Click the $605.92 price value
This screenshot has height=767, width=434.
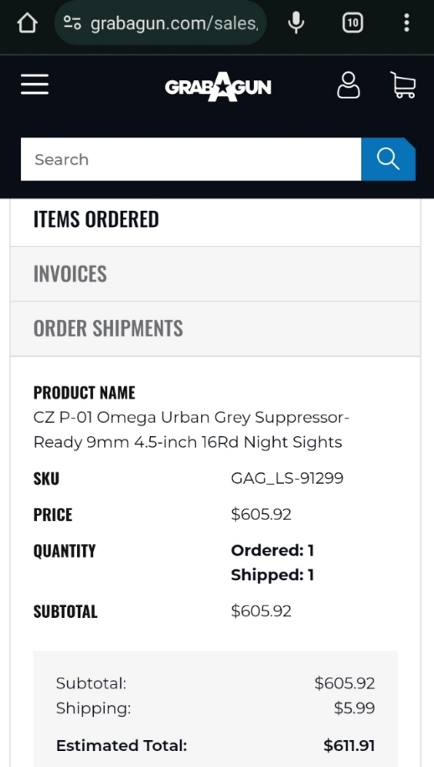coord(261,514)
